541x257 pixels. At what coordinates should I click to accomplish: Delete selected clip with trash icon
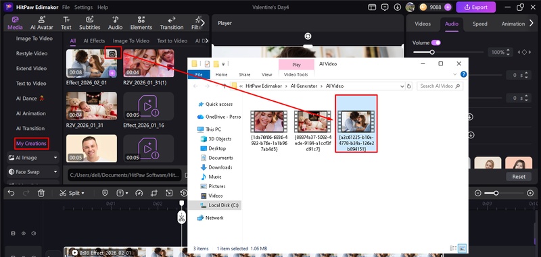click(x=41, y=193)
